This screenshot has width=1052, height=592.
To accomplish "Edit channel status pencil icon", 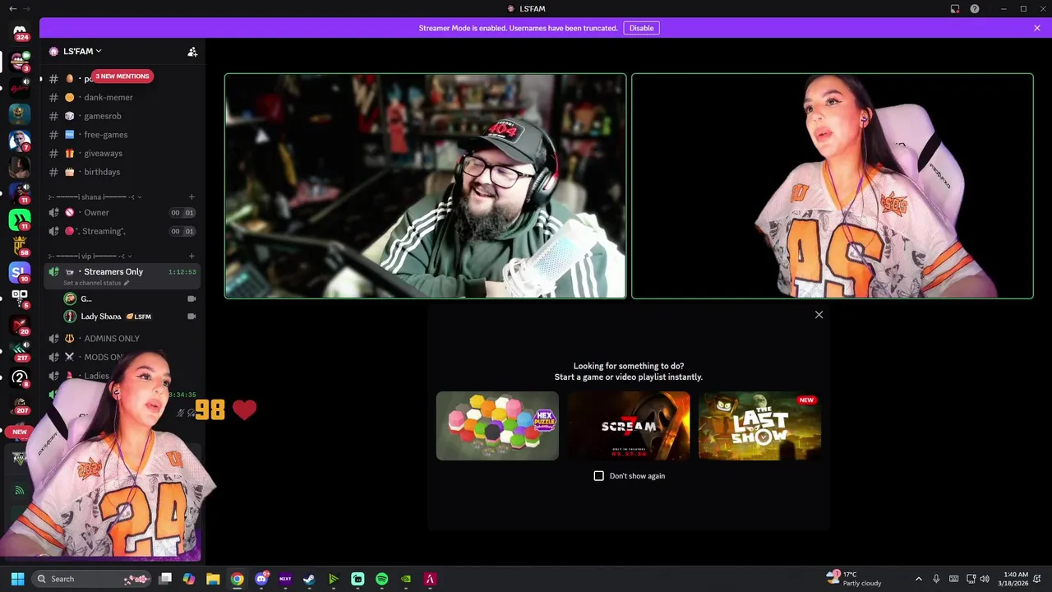I will 127,283.
